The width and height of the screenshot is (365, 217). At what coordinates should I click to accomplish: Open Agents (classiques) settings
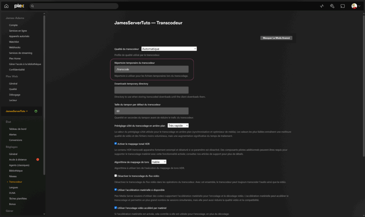[19, 165]
